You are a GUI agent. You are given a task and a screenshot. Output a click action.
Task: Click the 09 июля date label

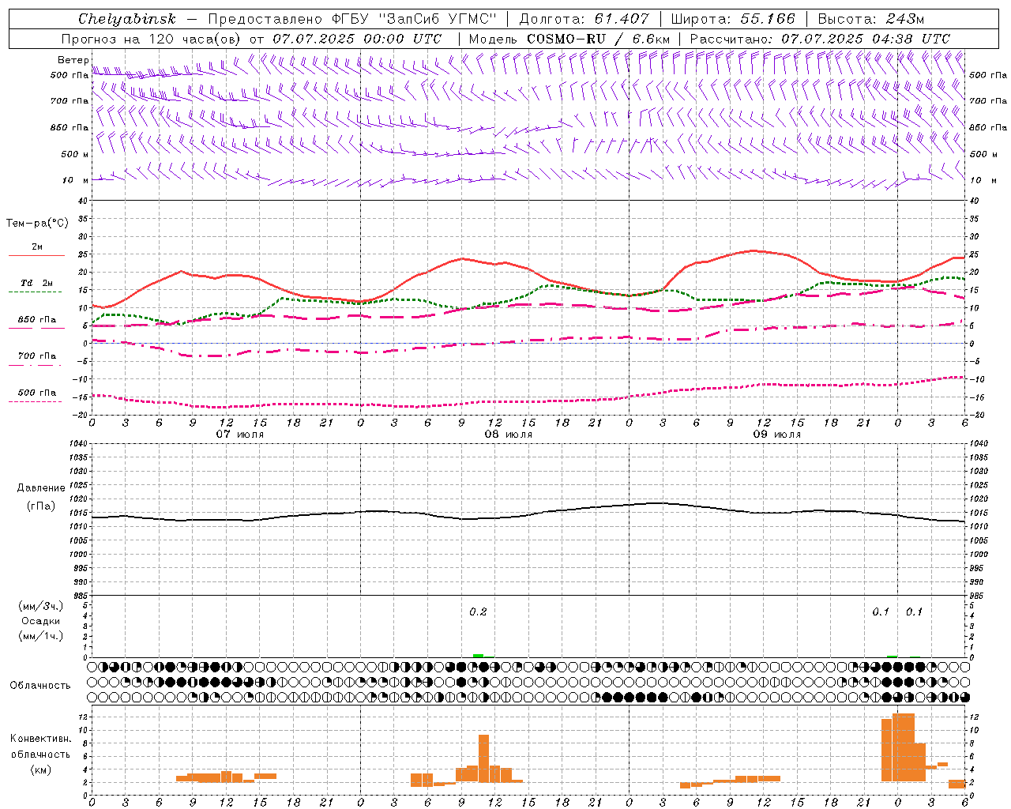click(x=777, y=435)
